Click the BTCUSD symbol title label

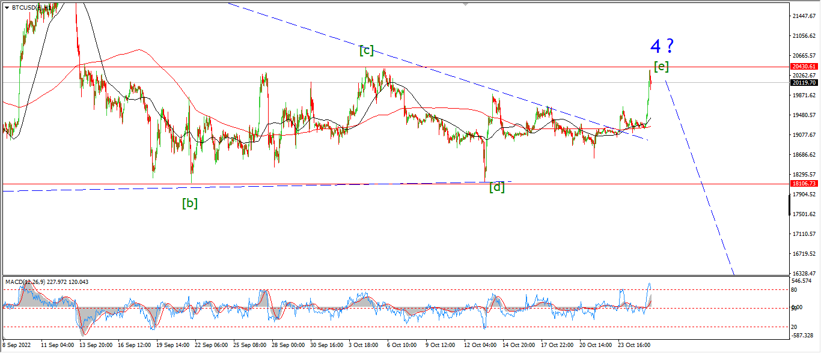[x=30, y=7]
